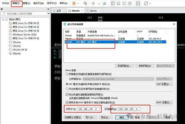Click the 导入(T)... button
185x124 pixels.
90,117
